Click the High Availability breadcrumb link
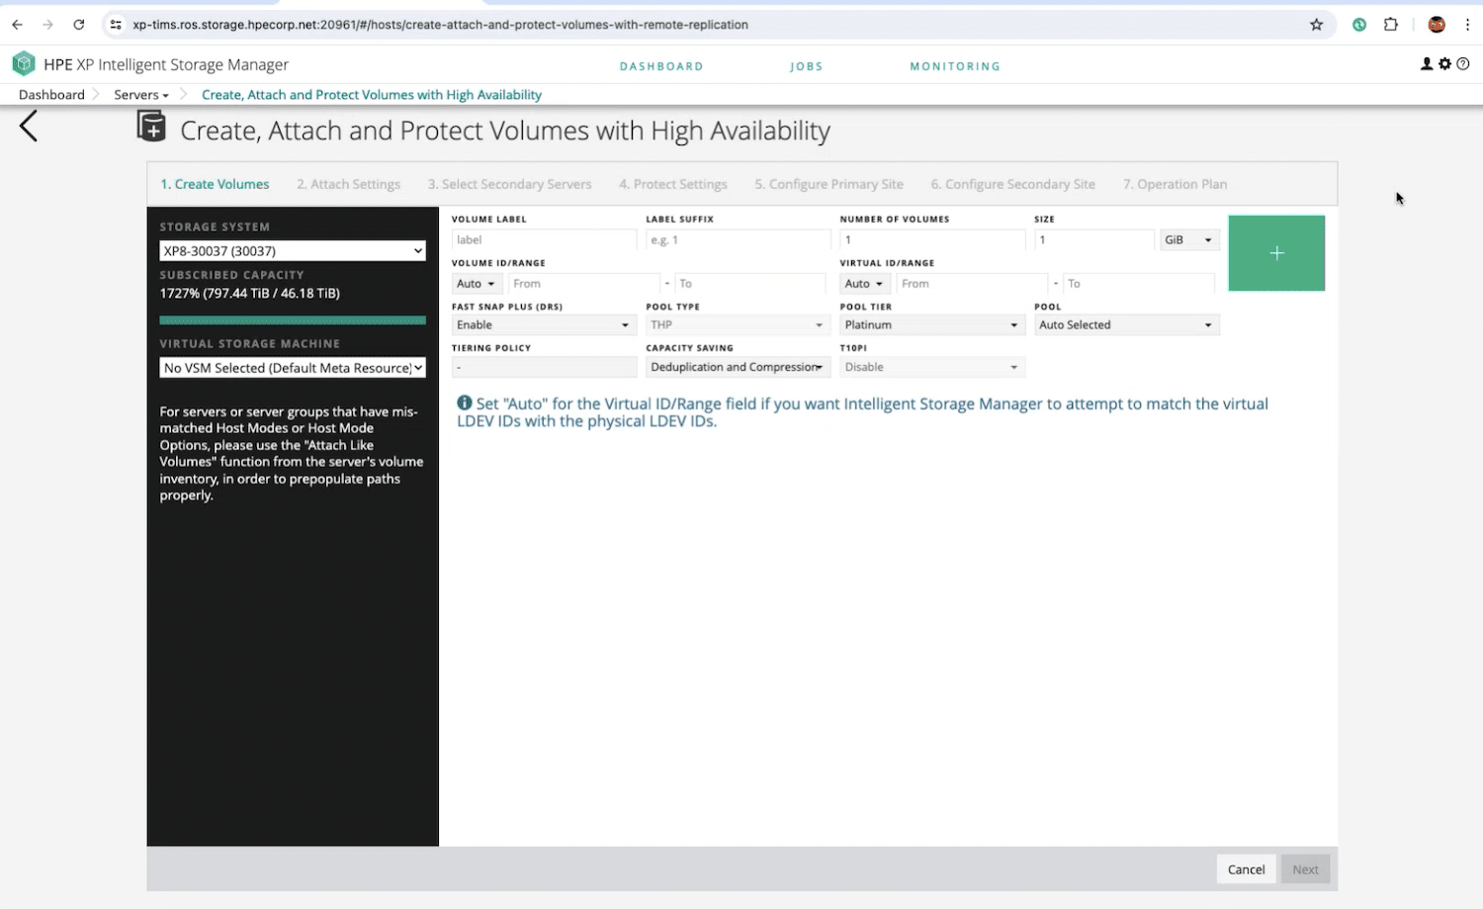 point(372,95)
